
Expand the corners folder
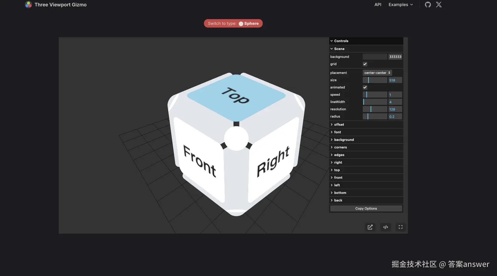[366, 147]
